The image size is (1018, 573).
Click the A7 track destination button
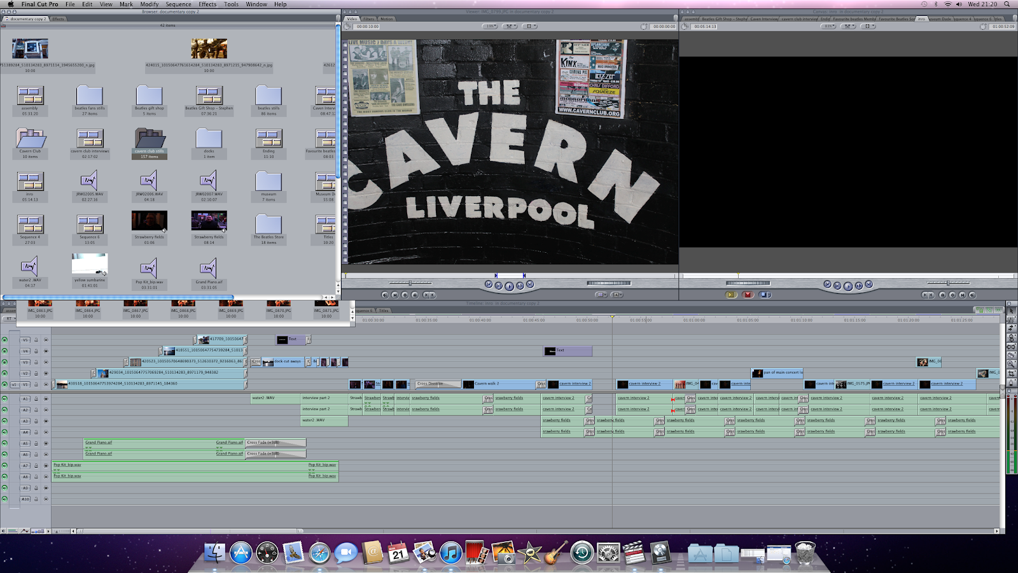click(26, 466)
